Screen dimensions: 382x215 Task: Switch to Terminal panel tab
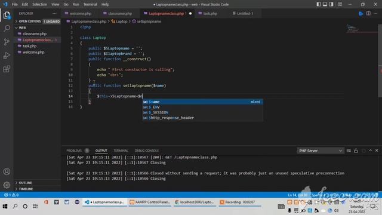tap(121, 150)
